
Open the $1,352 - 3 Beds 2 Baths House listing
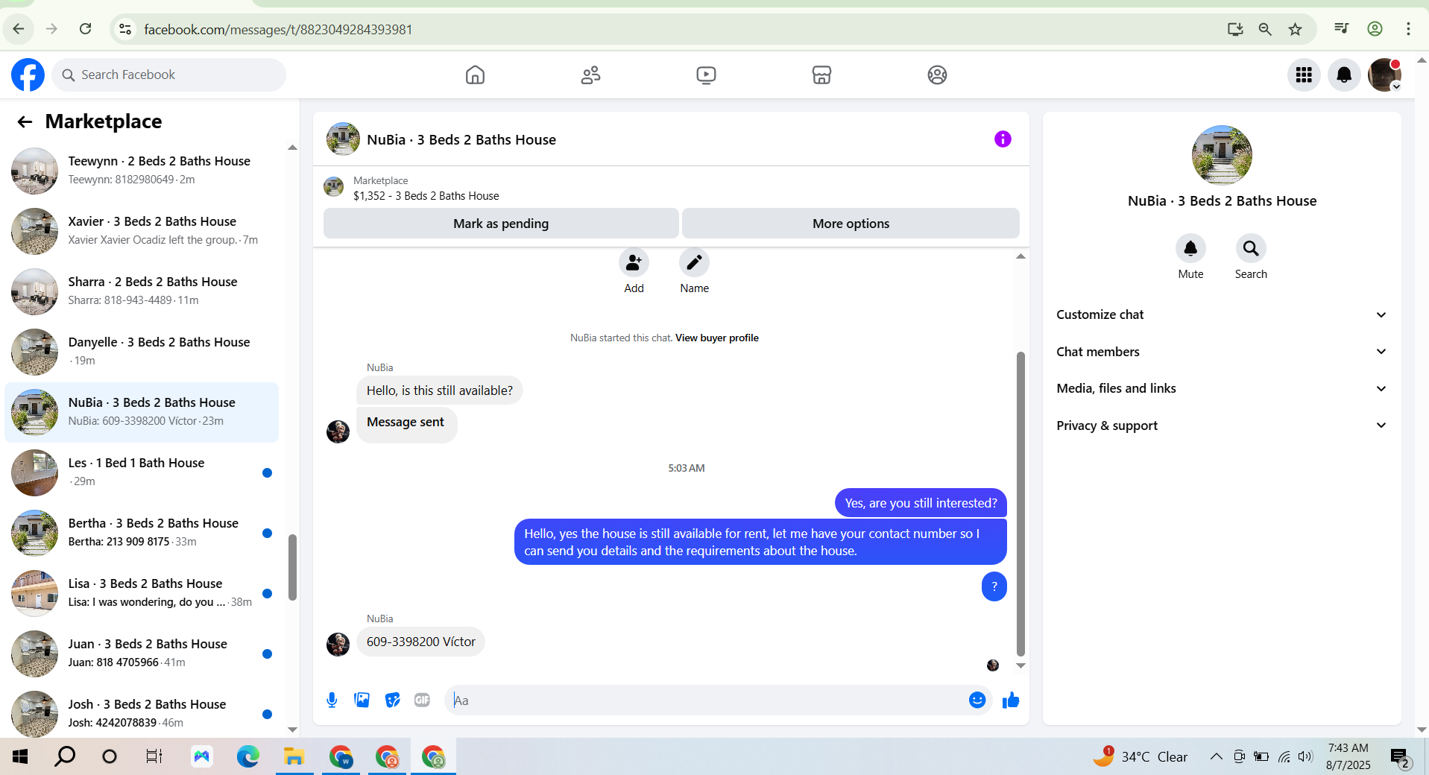426,196
